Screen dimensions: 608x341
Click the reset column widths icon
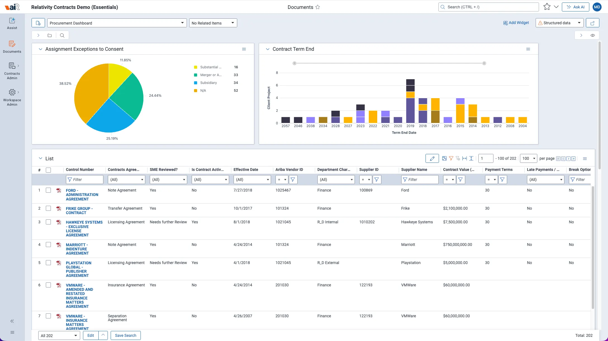[464, 158]
